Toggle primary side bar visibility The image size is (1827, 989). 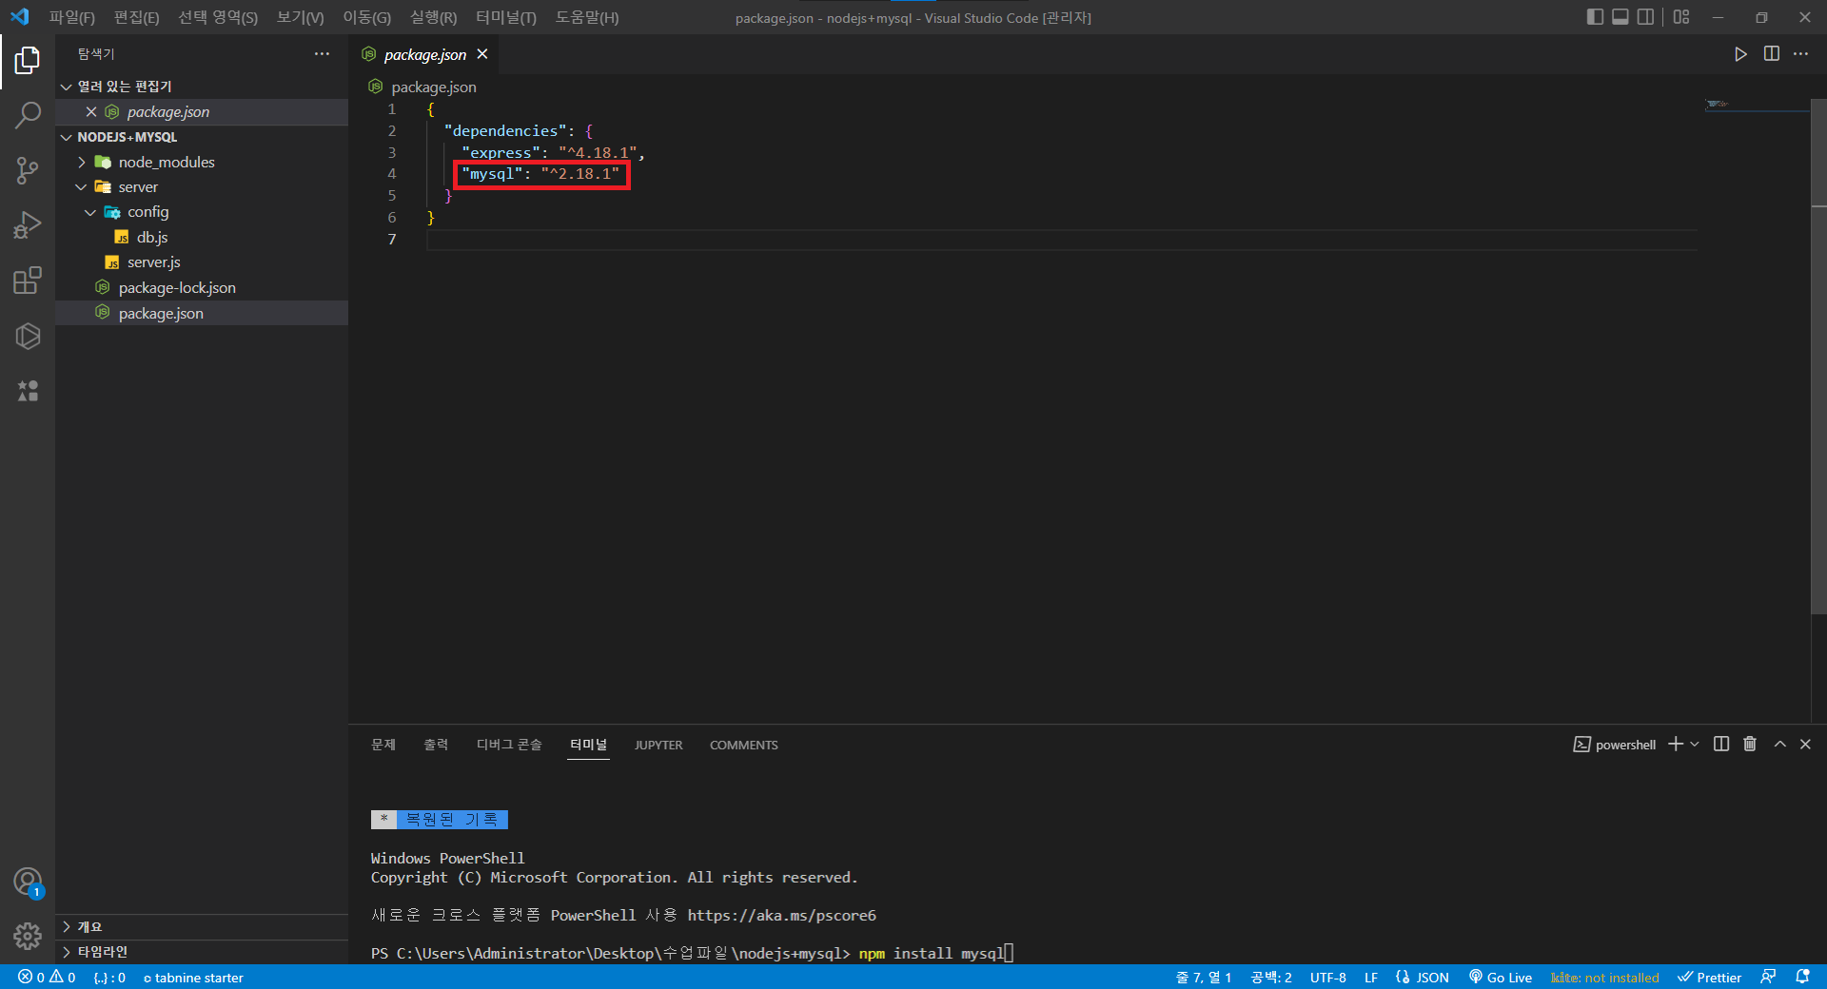(x=1596, y=17)
